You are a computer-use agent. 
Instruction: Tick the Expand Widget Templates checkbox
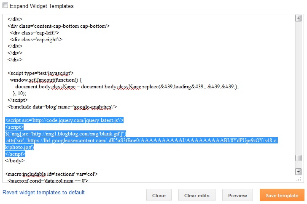point(5,5)
